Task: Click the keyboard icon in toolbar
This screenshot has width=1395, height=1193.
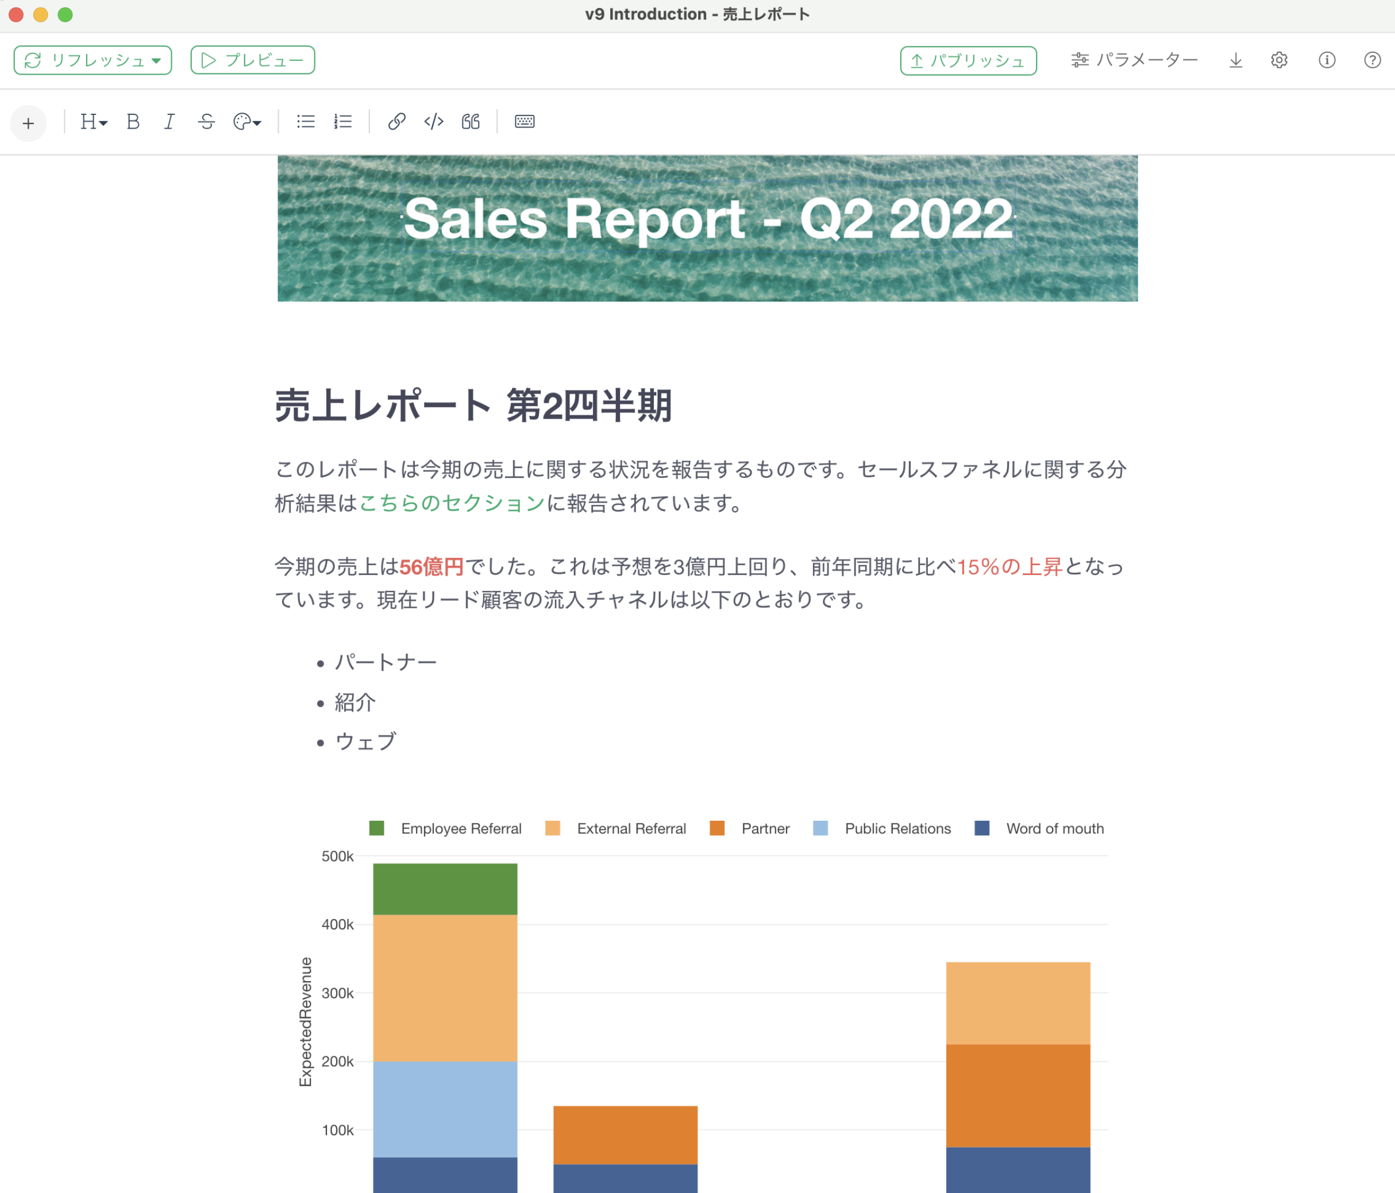Action: click(x=525, y=122)
